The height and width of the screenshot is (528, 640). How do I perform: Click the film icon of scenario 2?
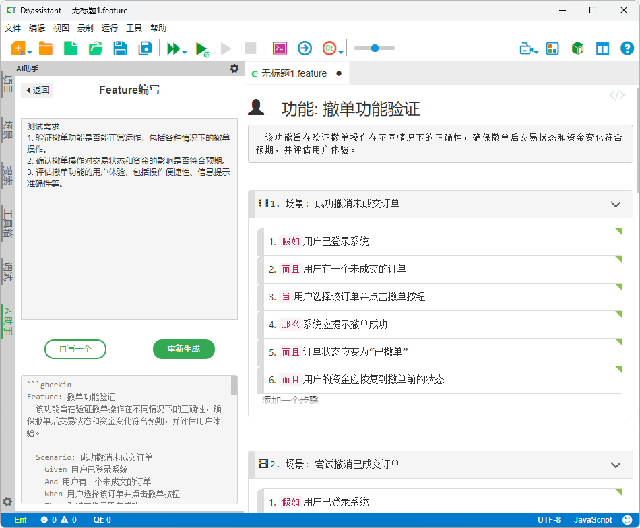(x=263, y=464)
